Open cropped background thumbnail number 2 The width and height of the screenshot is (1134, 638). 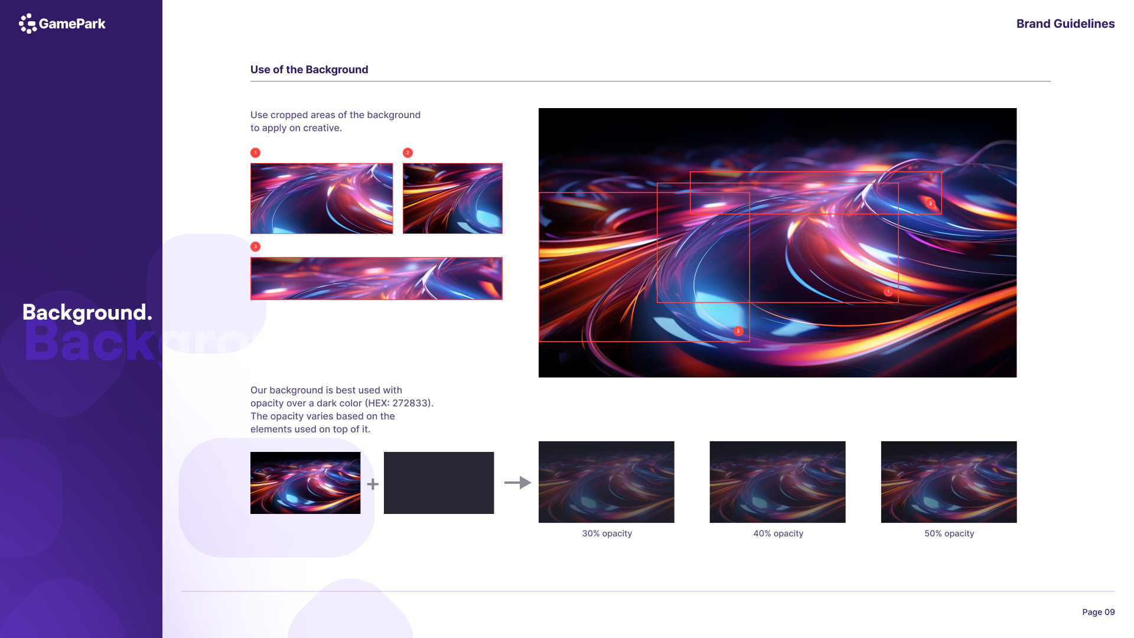(452, 198)
